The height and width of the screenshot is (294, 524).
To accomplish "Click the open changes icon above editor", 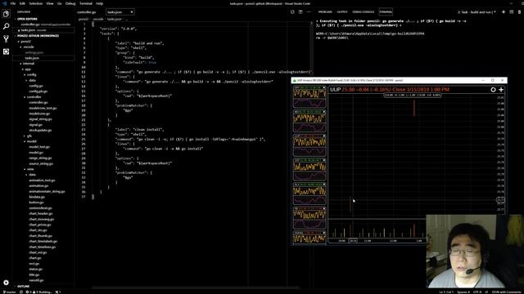I will [292, 12].
